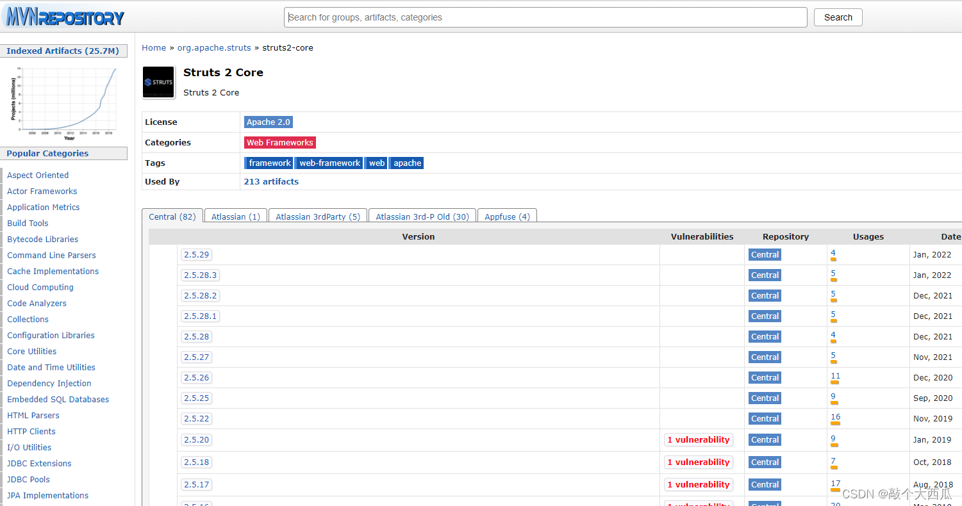Switch to Atlassian (1) tab
962x506 pixels.
(236, 216)
